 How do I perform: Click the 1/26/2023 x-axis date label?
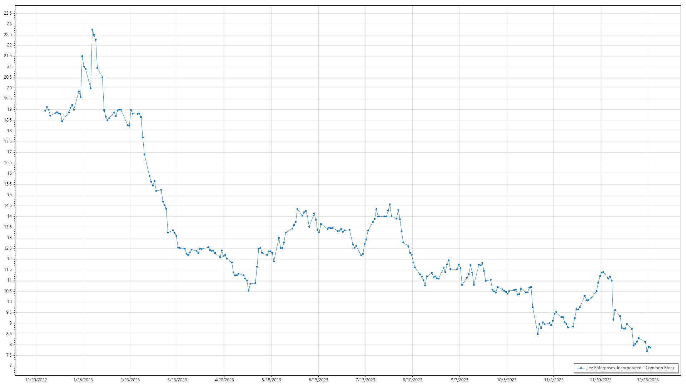coord(83,380)
